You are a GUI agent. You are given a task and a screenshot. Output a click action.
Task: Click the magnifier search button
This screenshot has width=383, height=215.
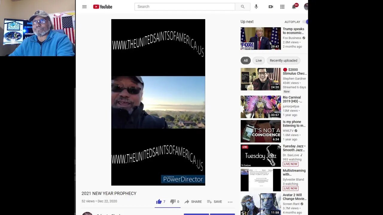(x=243, y=7)
